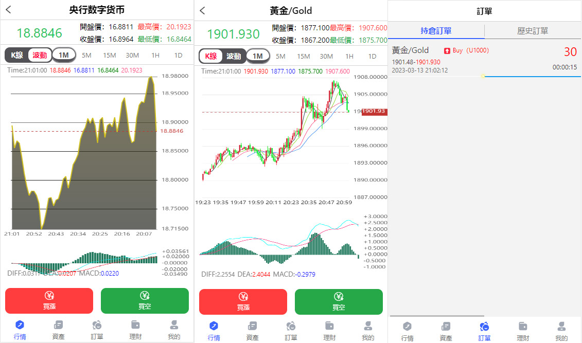Image resolution: width=582 pixels, height=343 pixels.
Task: Tap green 買空 button for 黃金/Gold
Action: (x=339, y=302)
